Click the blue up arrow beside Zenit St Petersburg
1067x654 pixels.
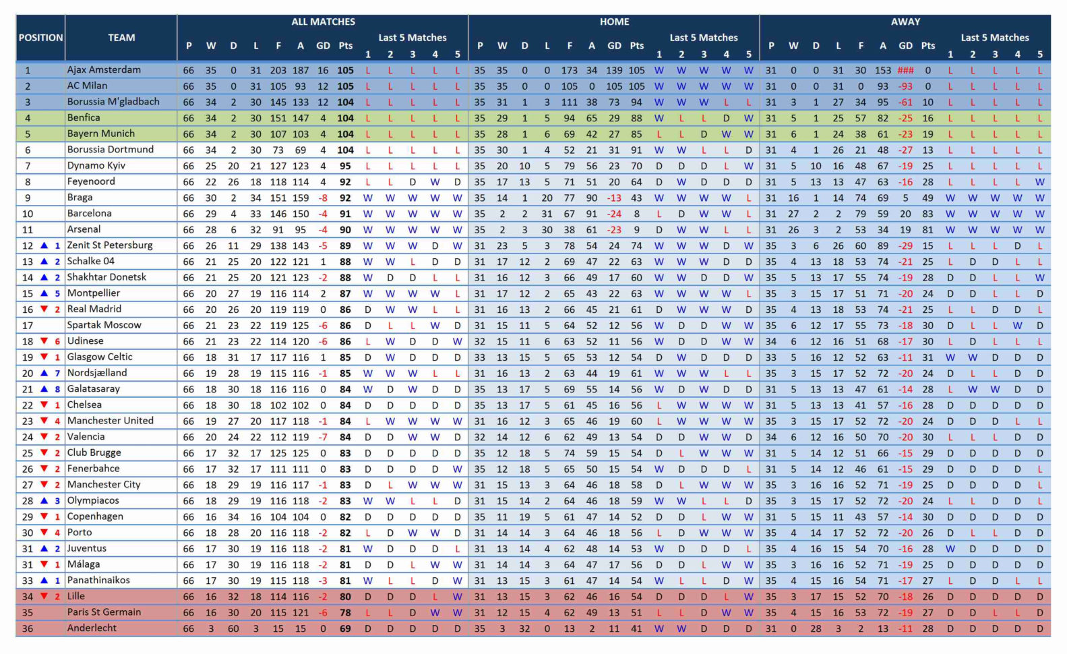pyautogui.click(x=44, y=245)
